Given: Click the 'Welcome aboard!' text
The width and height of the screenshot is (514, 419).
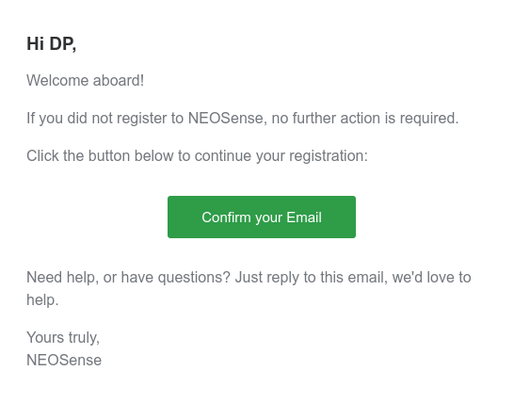Looking at the screenshot, I should (x=86, y=80).
